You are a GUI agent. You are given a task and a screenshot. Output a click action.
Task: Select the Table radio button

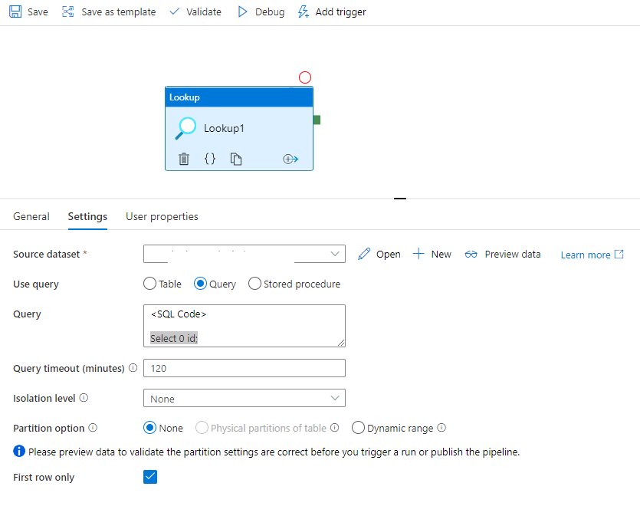coord(150,284)
